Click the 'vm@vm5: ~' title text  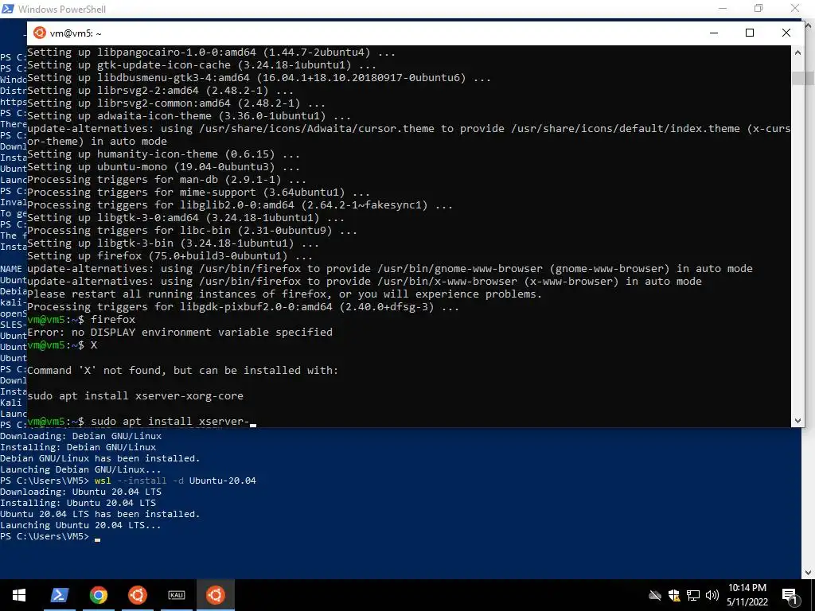pos(76,33)
